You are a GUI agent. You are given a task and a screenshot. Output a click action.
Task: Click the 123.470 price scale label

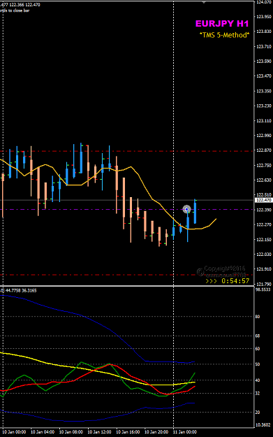tap(263, 76)
